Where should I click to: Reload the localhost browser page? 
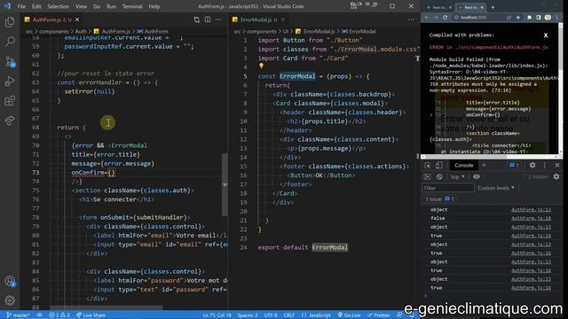(445, 18)
